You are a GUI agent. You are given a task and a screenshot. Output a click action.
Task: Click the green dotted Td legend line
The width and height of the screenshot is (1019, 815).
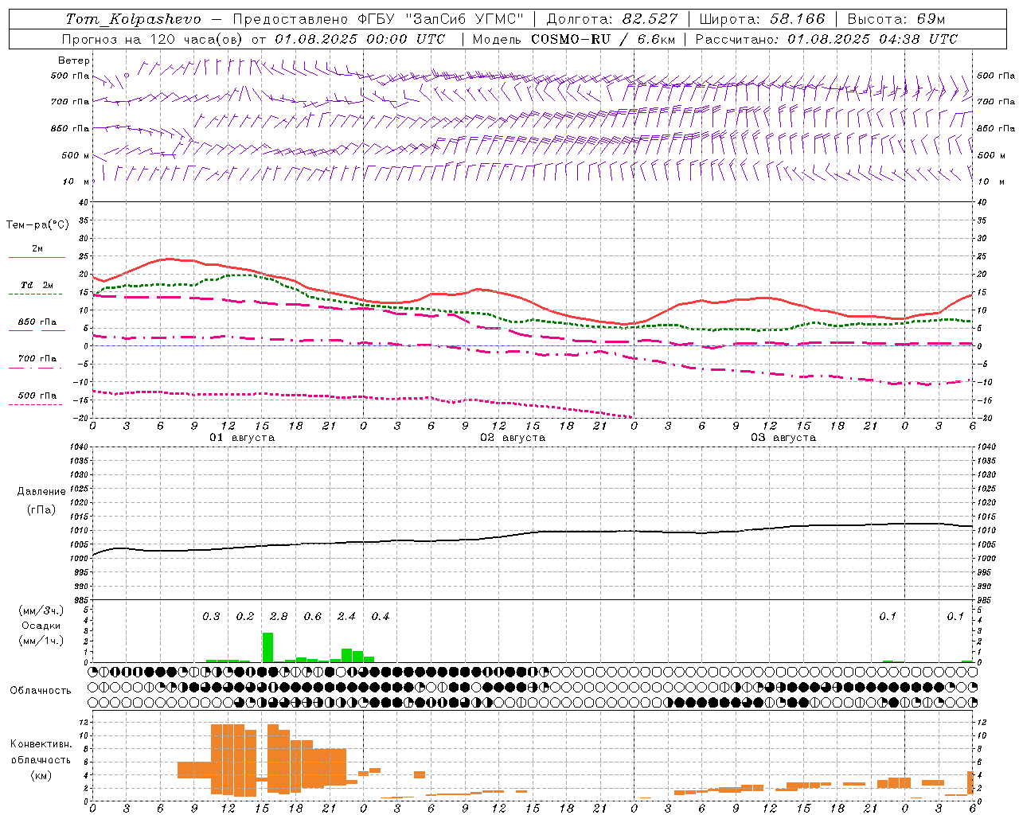(35, 294)
